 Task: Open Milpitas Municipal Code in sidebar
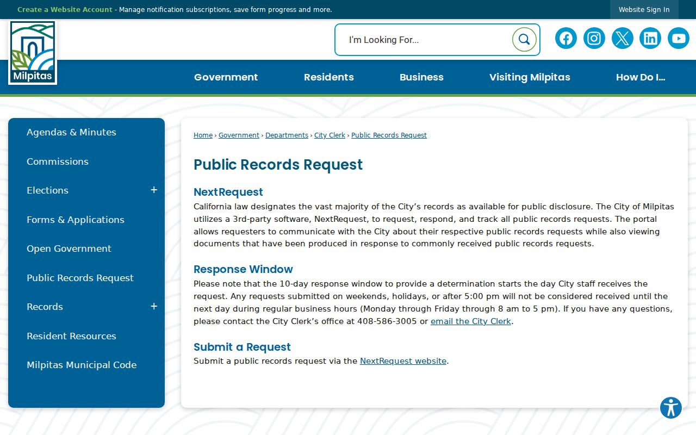click(x=82, y=365)
